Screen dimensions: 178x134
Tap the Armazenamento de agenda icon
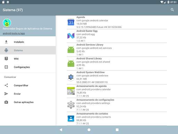click(x=71, y=91)
